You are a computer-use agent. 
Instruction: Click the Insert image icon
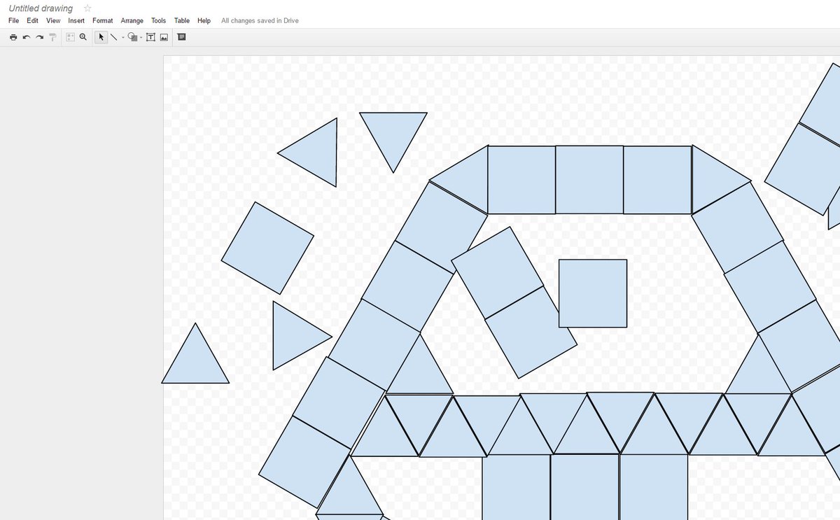164,37
